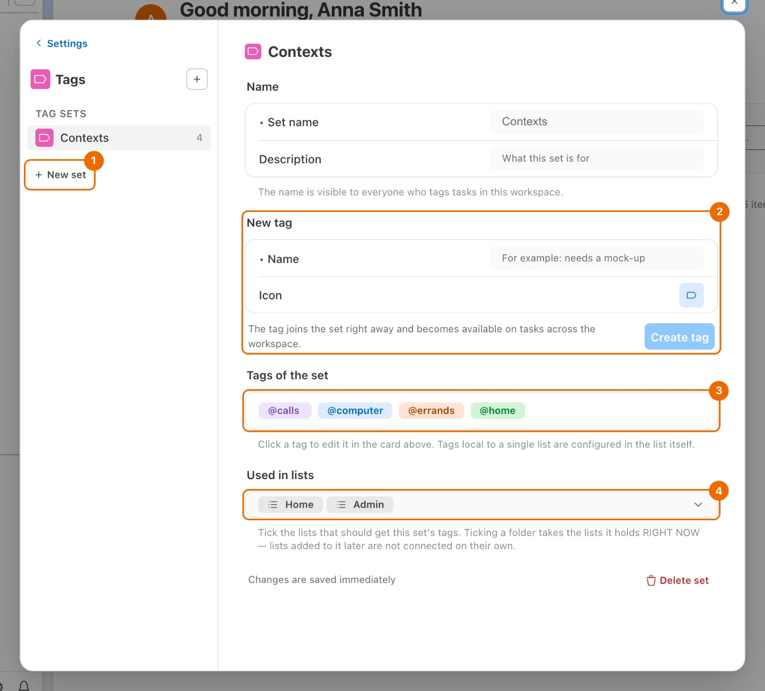
Task: Close the settings dialog
Action: tap(734, 3)
